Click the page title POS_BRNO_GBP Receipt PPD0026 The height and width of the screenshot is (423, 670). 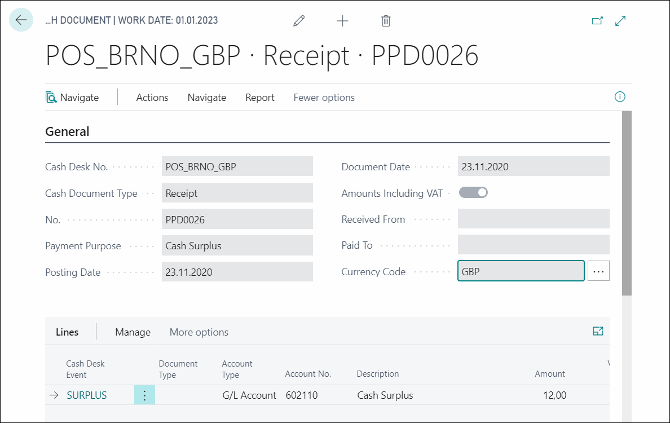tap(262, 55)
